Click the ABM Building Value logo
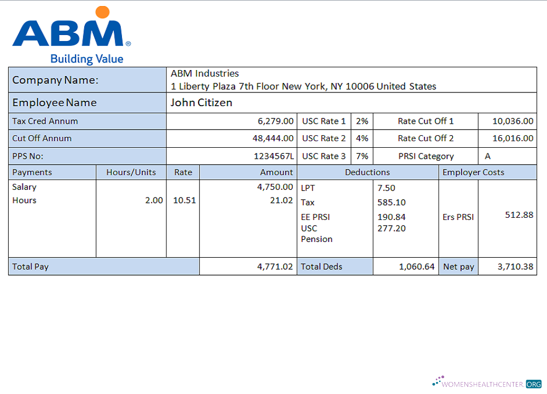 [x=72, y=36]
